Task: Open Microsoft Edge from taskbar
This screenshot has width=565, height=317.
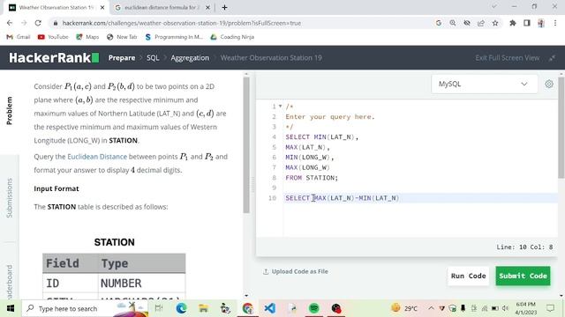Action: click(181, 308)
